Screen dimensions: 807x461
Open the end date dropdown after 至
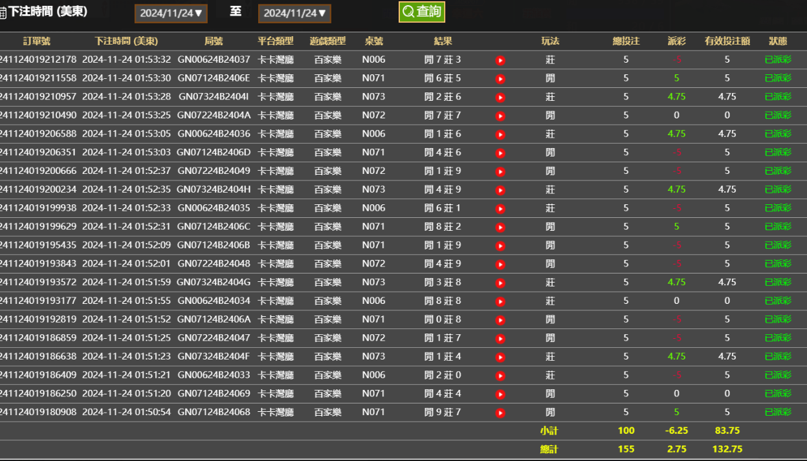(294, 12)
